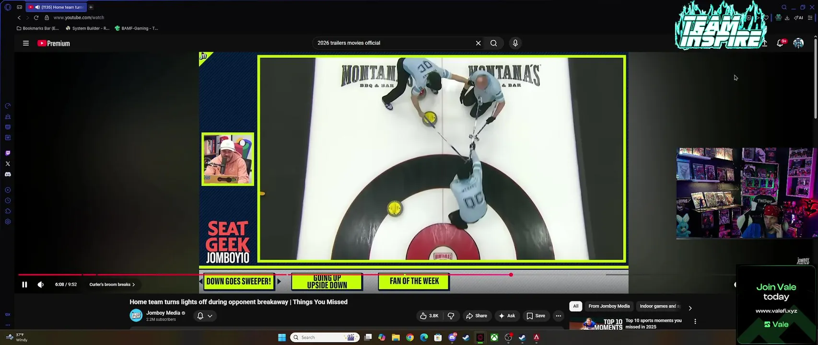Open GX Cleaner sidebar icon
The image size is (818, 345).
8,116
